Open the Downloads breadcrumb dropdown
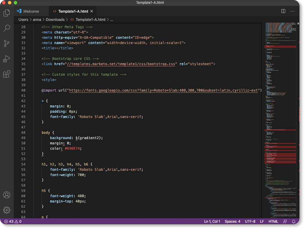 tap(55, 19)
